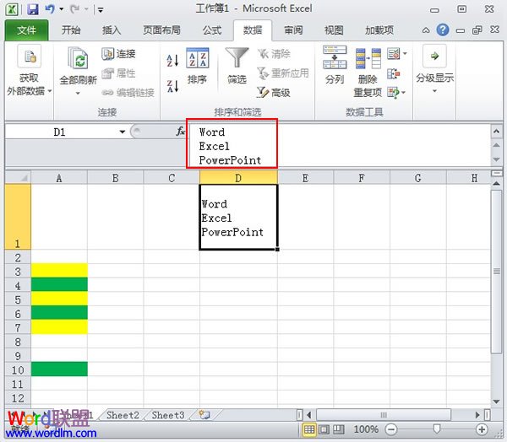Switch to Page Layout view icon
The image size is (507, 442).
click(x=324, y=429)
